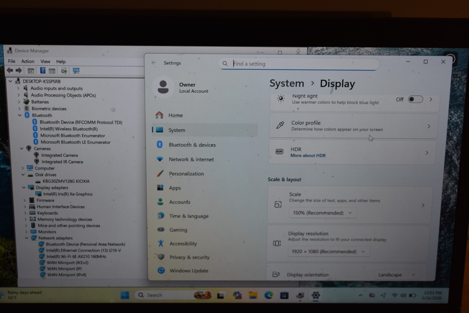469x313 pixels.
Task: Open Scale advanced options chevron
Action: (423, 205)
